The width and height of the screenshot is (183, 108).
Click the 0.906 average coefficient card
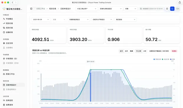pyautogui.click(x=124, y=35)
